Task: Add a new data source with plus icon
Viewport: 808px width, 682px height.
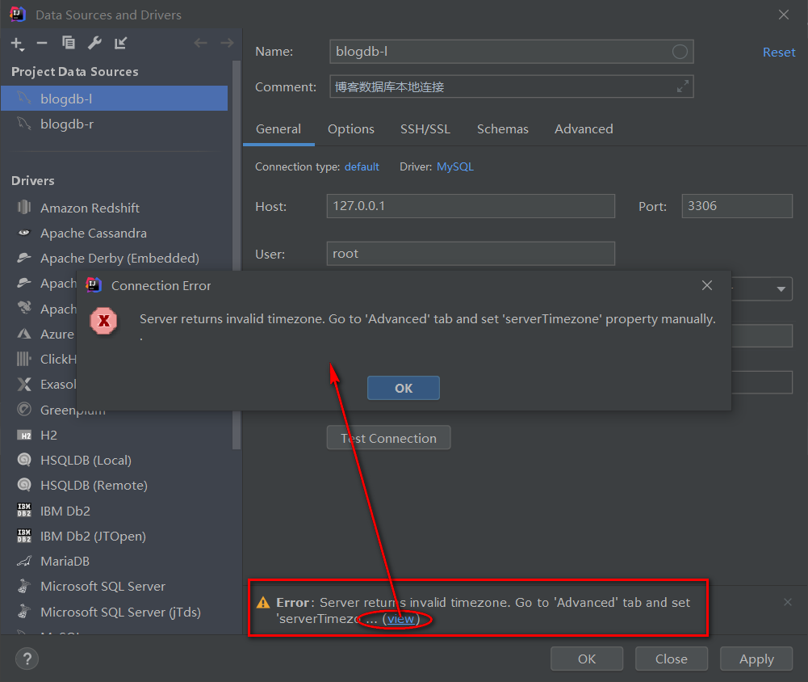Action: click(x=17, y=44)
